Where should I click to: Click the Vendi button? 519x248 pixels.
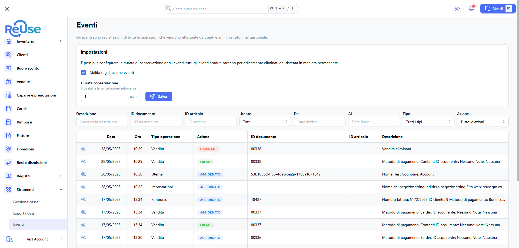[x=498, y=9]
